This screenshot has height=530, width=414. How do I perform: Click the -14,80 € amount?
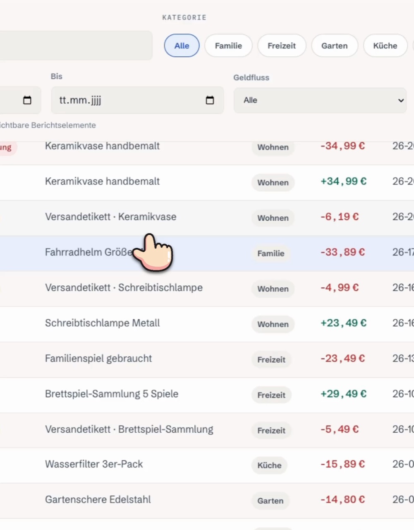(x=342, y=500)
